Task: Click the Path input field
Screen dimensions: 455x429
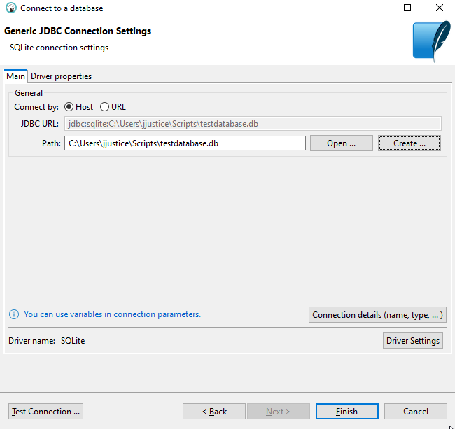Action: 185,143
